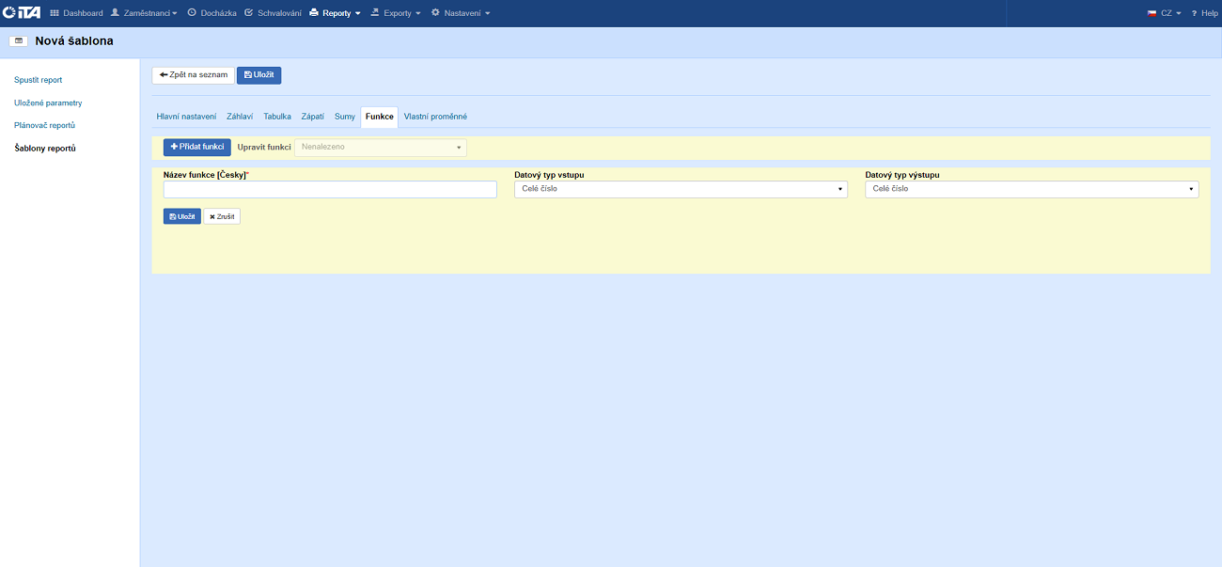Image resolution: width=1222 pixels, height=567 pixels.
Task: Switch to the Vlastní proměnné tab
Action: [435, 117]
